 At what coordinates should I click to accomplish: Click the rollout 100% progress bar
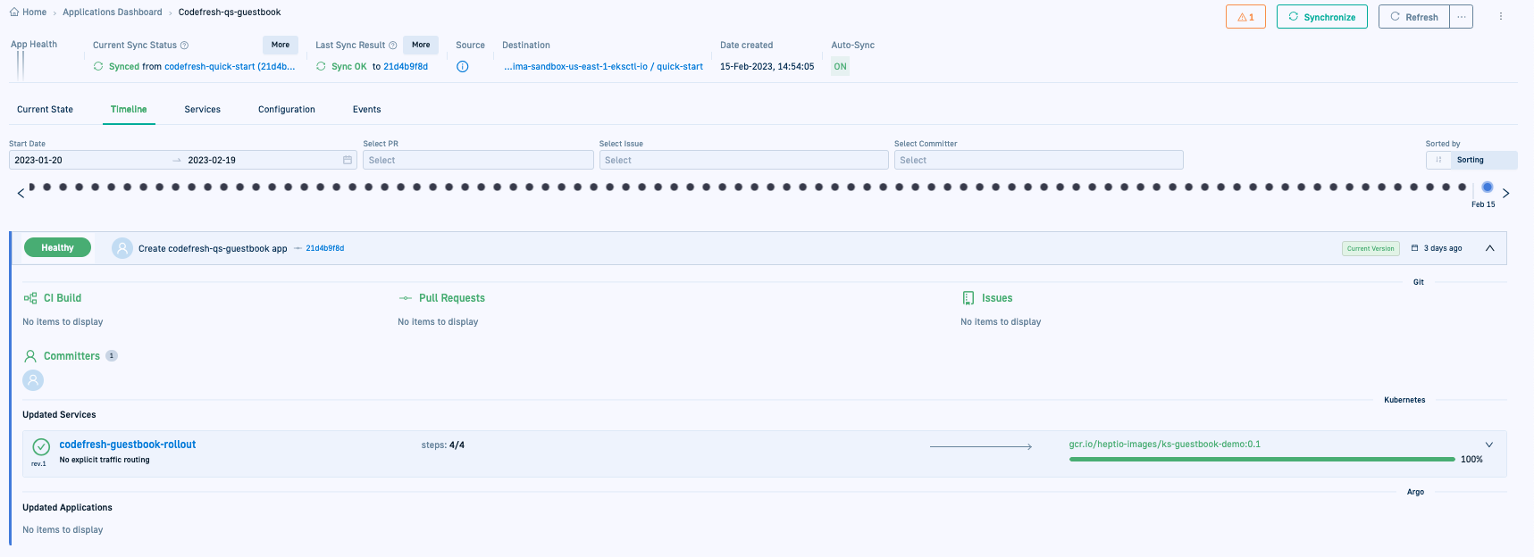1262,460
